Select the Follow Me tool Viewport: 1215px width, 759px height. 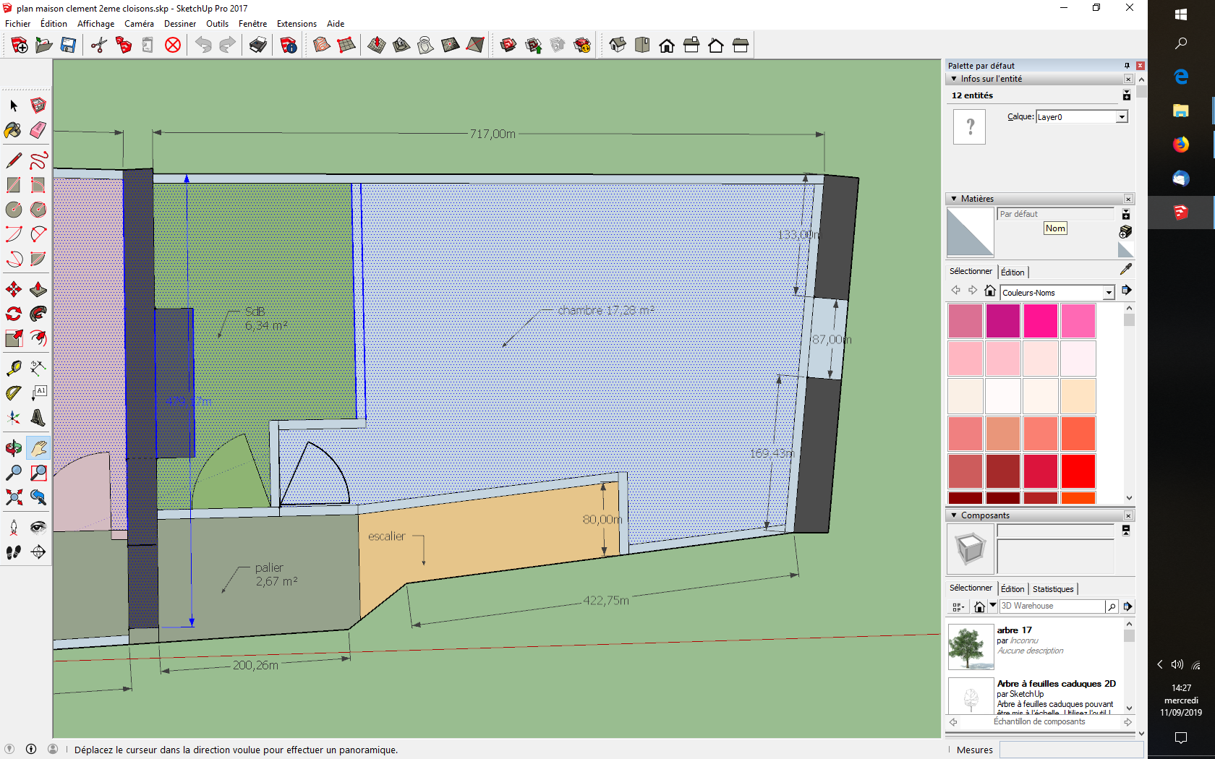coord(38,314)
